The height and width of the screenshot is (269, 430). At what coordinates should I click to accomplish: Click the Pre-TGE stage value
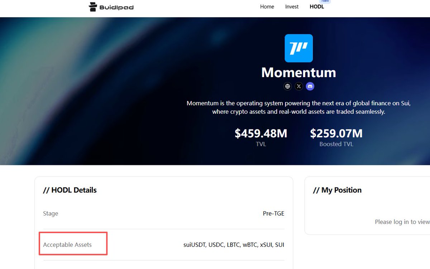[273, 213]
